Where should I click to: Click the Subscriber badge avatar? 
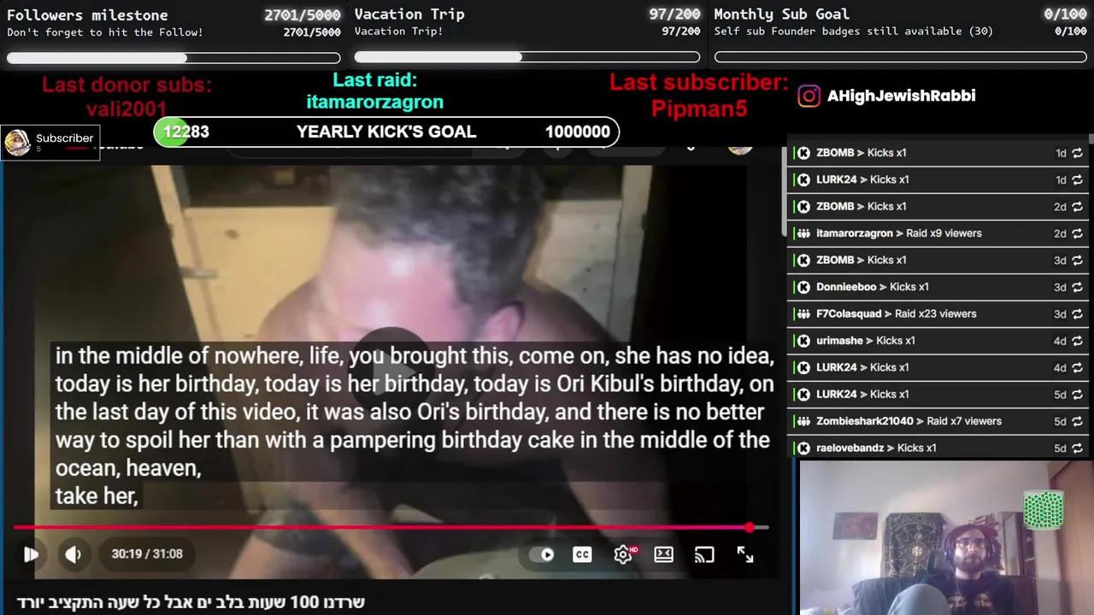pyautogui.click(x=17, y=143)
